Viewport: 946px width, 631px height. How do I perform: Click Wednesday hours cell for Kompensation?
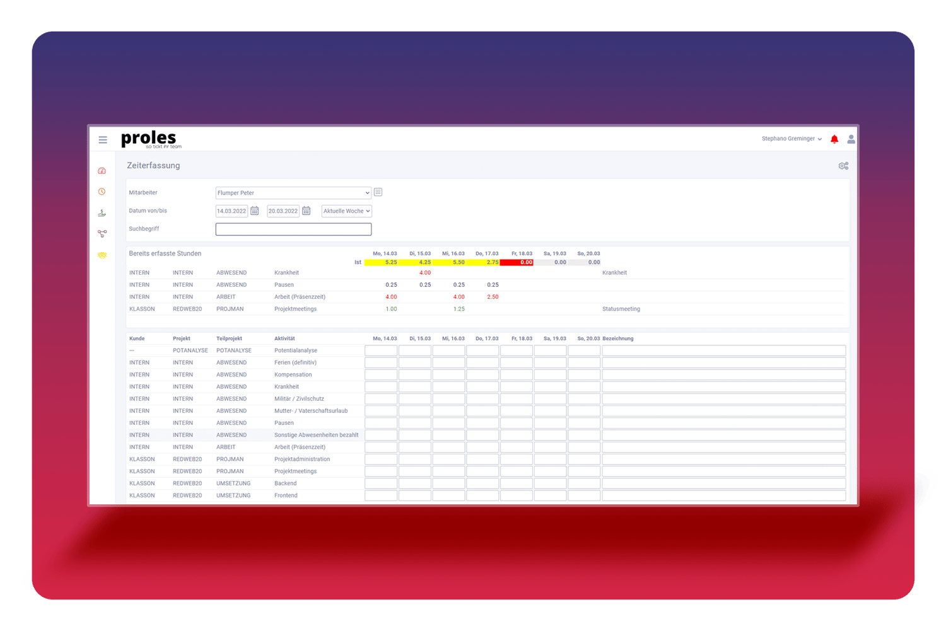click(x=449, y=374)
